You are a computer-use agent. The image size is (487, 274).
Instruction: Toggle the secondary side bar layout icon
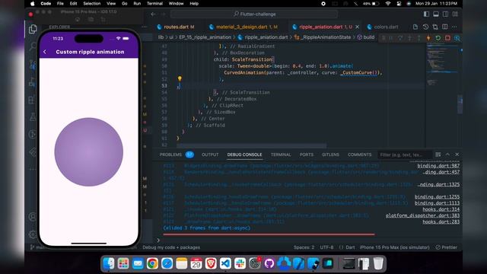click(x=446, y=14)
